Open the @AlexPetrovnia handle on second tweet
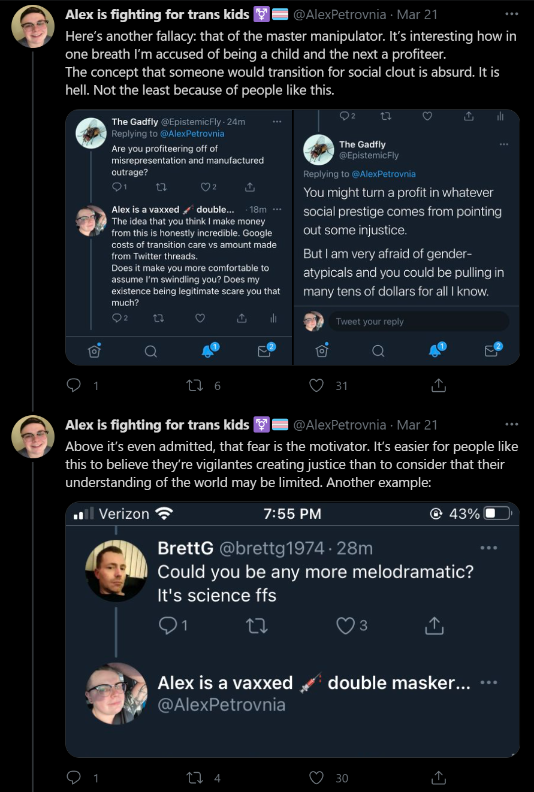This screenshot has height=792, width=534. (339, 425)
